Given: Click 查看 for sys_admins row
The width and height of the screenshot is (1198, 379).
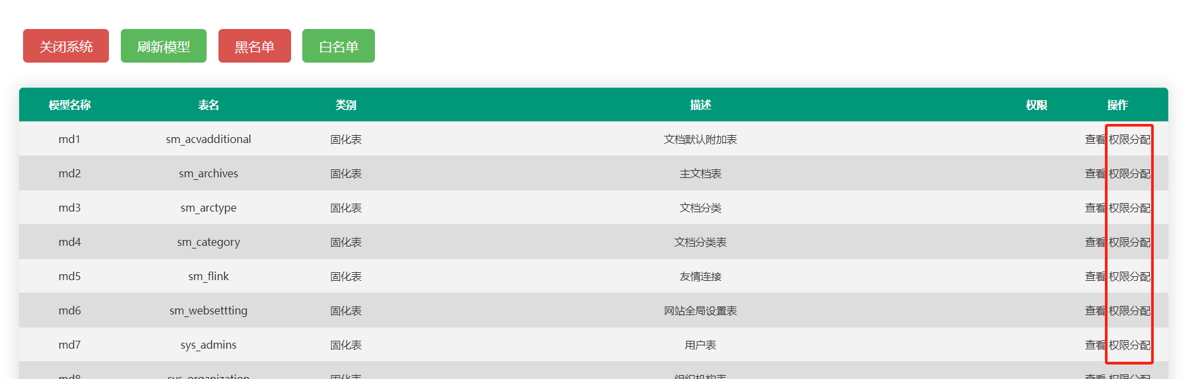Looking at the screenshot, I should [1094, 345].
